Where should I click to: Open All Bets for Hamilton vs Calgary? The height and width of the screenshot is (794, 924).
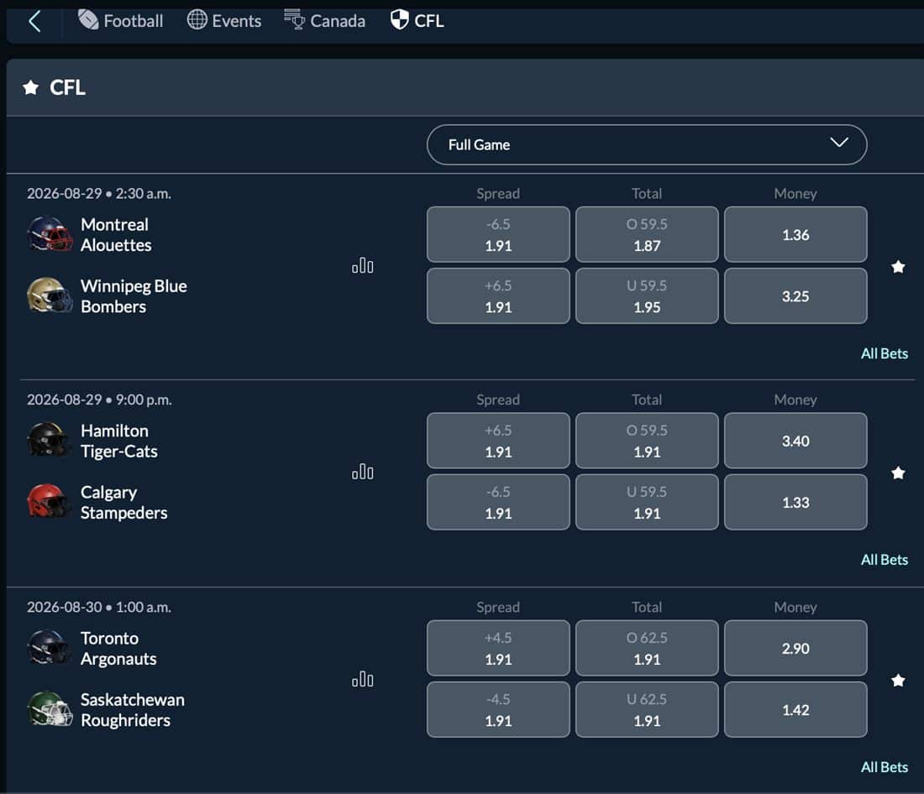(x=884, y=560)
